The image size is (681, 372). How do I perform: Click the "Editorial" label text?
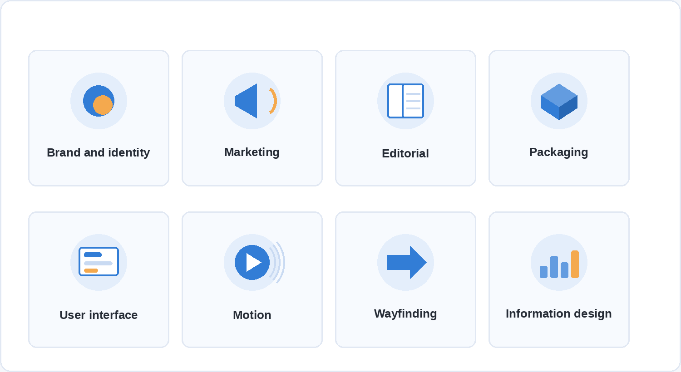tap(405, 153)
